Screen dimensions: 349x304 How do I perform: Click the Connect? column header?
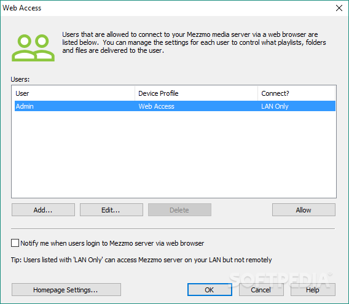click(297, 93)
